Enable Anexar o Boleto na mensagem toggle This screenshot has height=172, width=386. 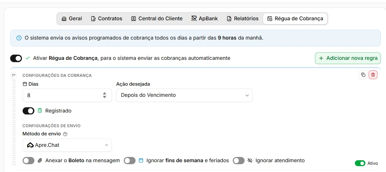pyautogui.click(x=28, y=161)
